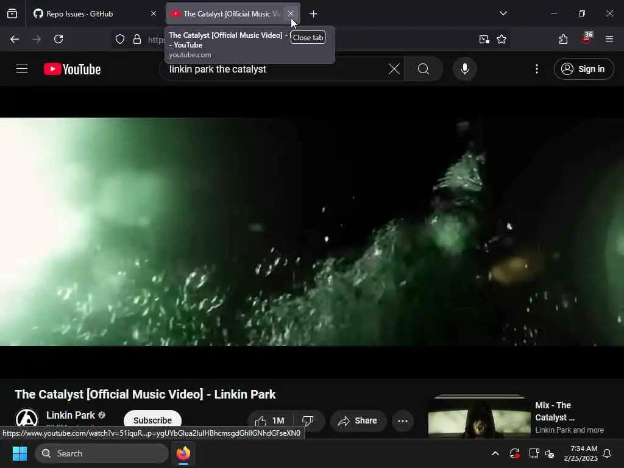This screenshot has height=468, width=624.
Task: Start voice search with microphone
Action: (465, 69)
